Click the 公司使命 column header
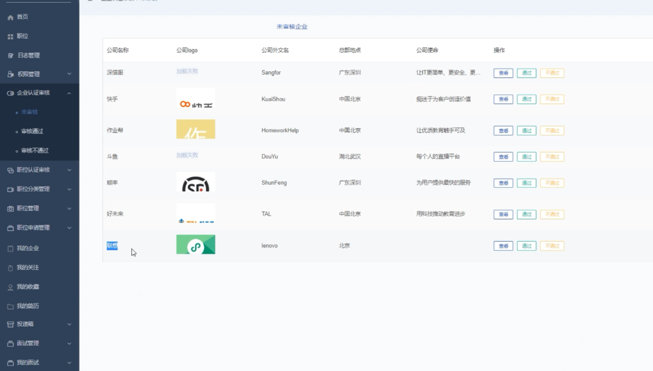653x371 pixels. click(x=428, y=50)
